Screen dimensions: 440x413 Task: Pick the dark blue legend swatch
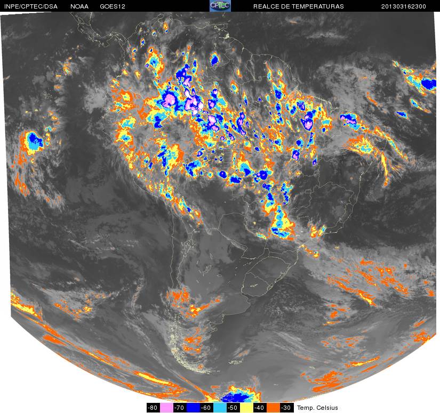tap(193, 407)
